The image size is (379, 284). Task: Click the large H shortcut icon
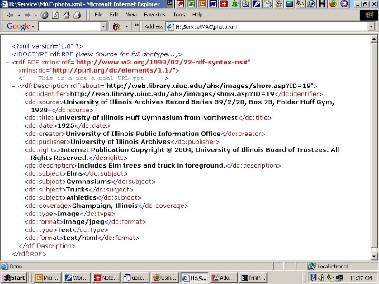322,4
